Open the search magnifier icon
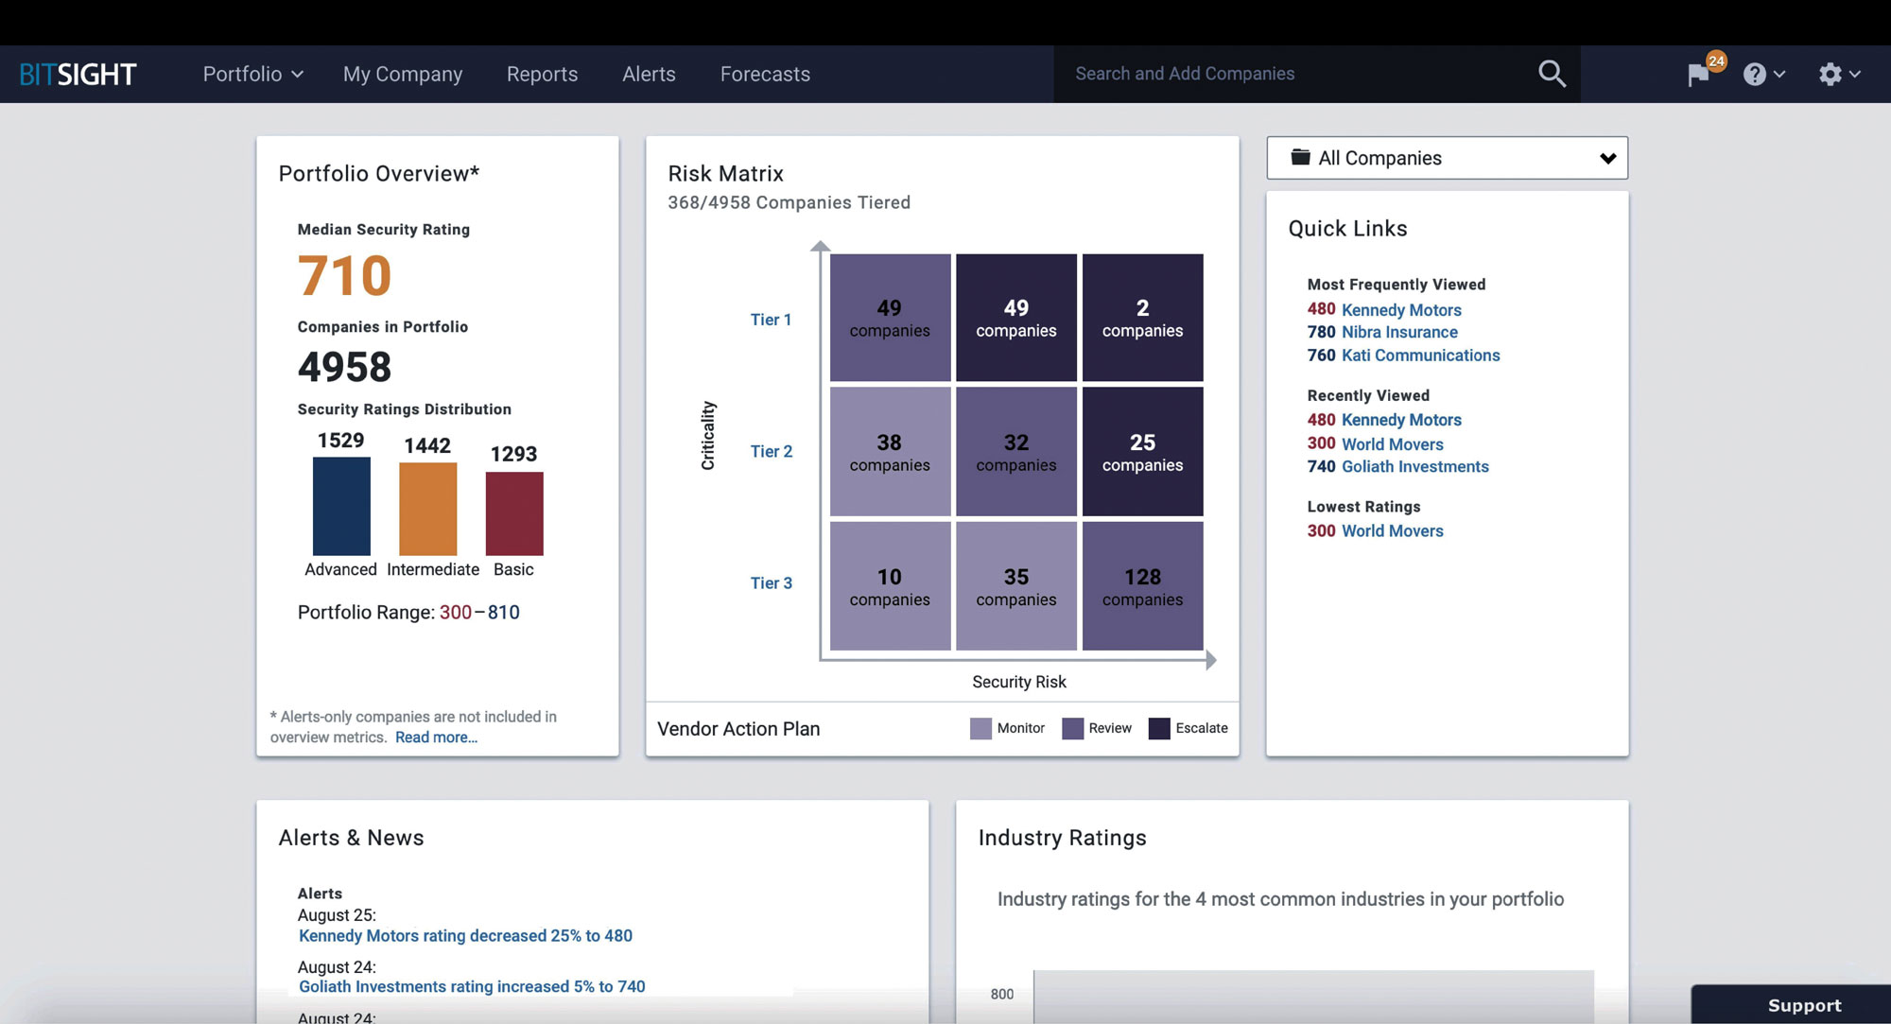 point(1552,73)
